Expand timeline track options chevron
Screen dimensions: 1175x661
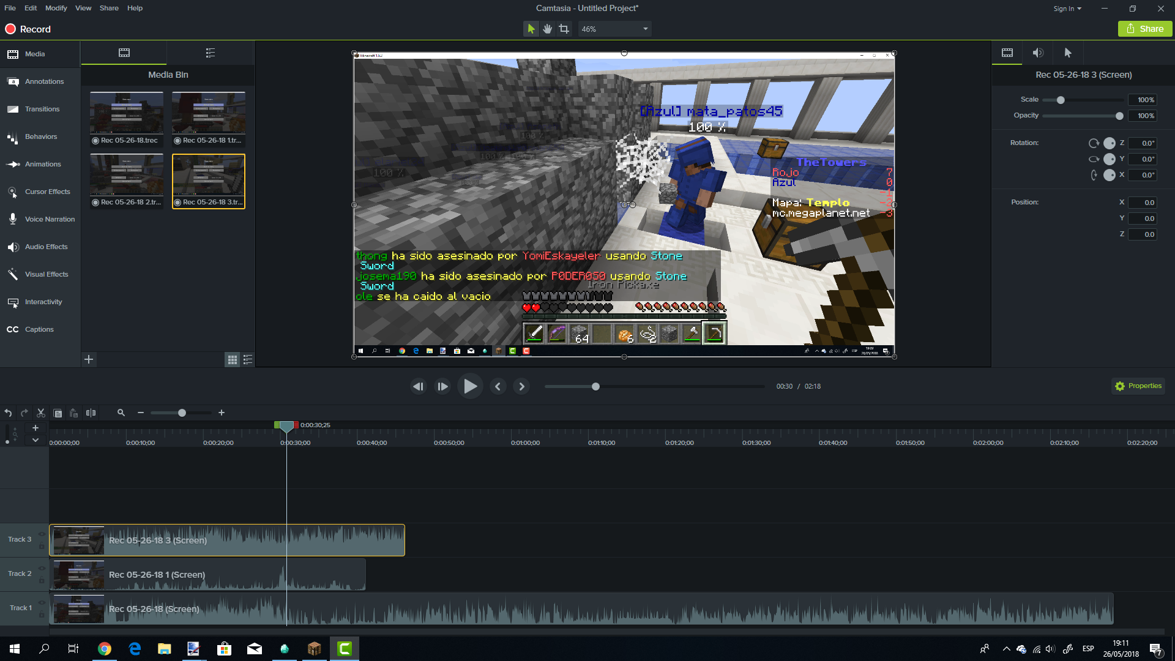click(x=35, y=440)
